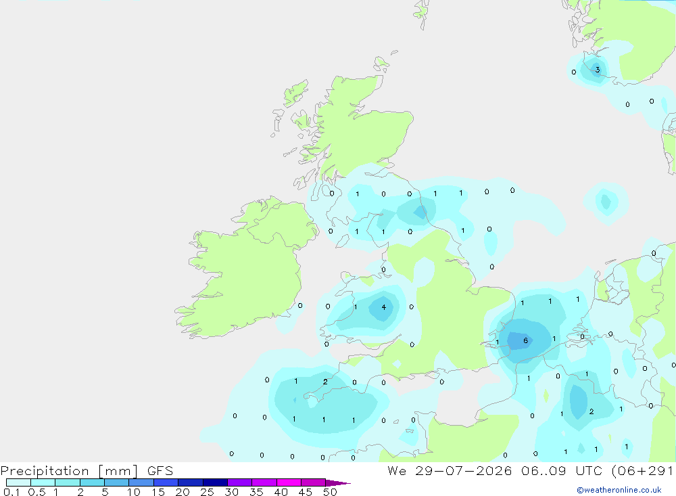Click the '0.1' legend scale label
The height and width of the screenshot is (496, 676).
point(11,492)
